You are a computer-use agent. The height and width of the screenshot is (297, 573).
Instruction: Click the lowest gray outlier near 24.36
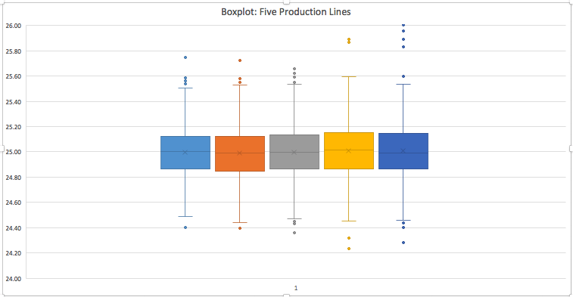[294, 233]
